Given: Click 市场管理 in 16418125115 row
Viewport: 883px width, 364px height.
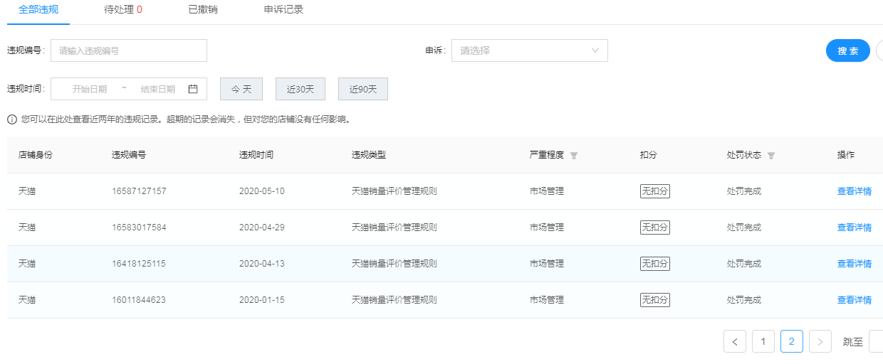Looking at the screenshot, I should [x=547, y=264].
